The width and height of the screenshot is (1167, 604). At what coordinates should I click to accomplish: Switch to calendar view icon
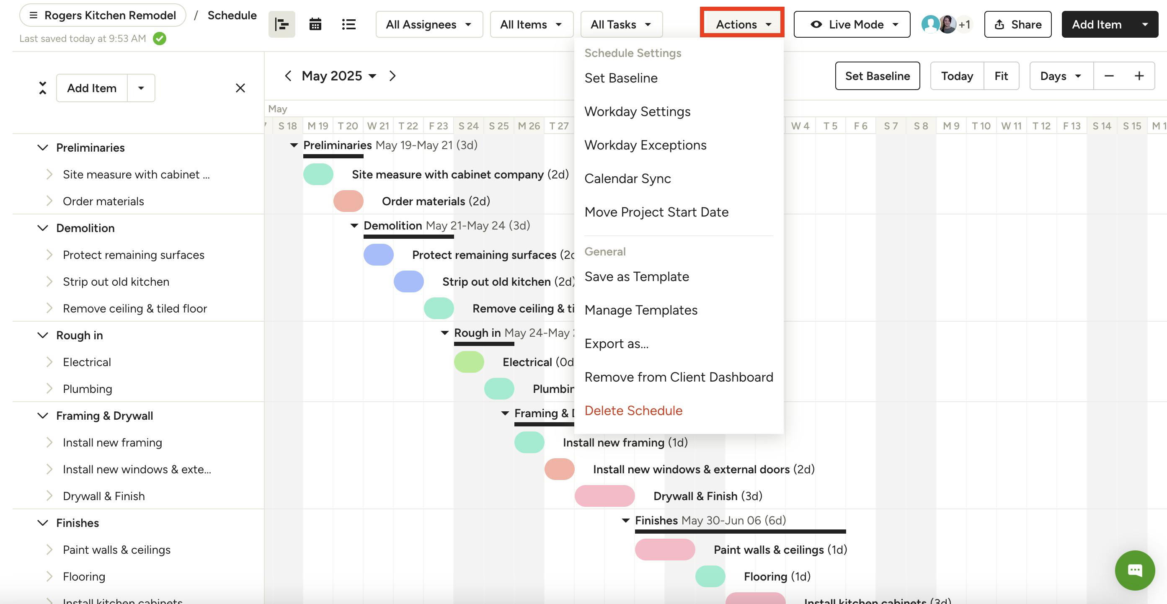pyautogui.click(x=315, y=24)
